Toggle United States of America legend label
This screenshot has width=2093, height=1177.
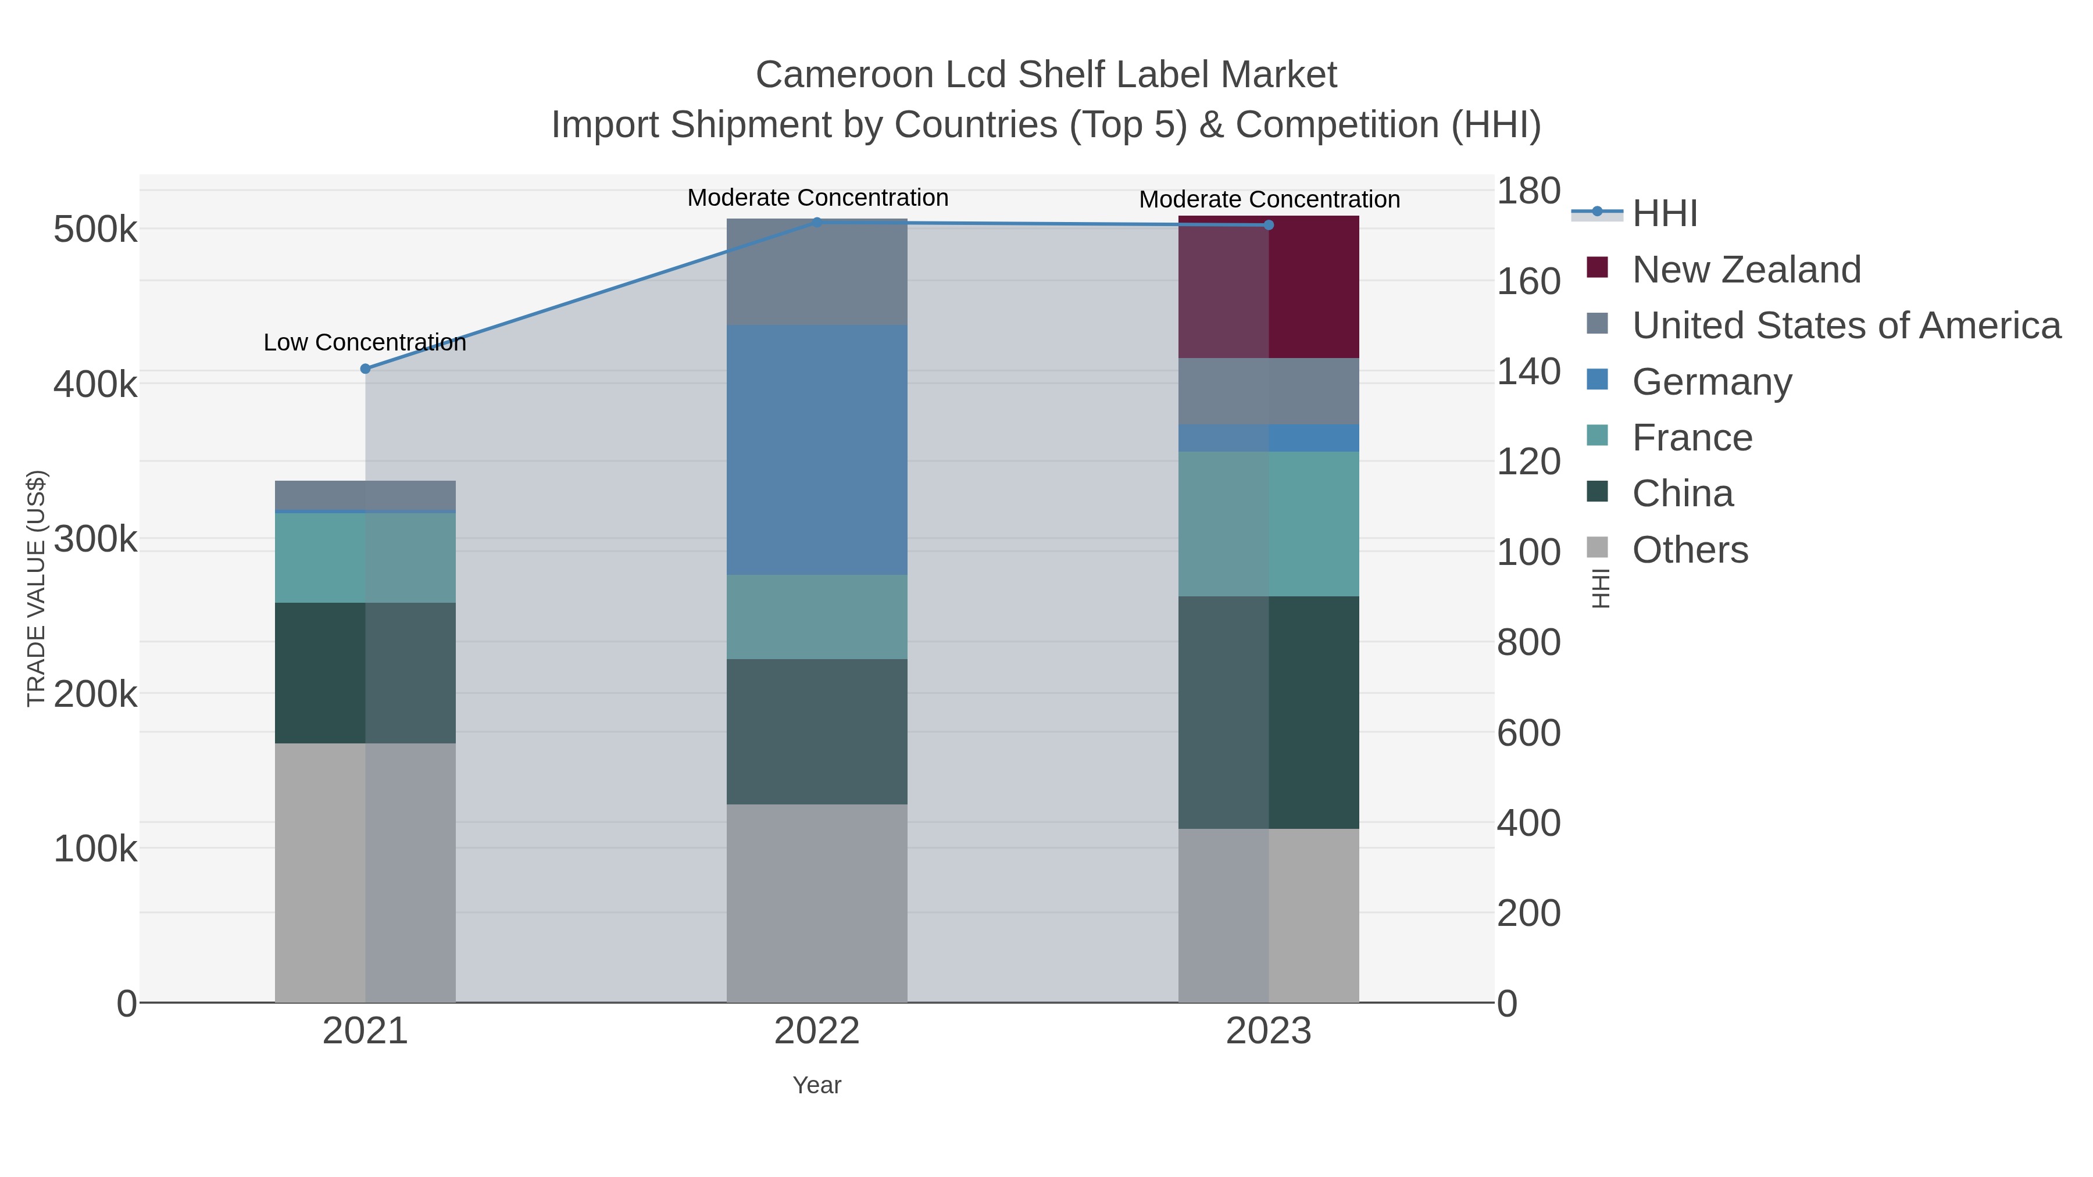click(x=1846, y=325)
